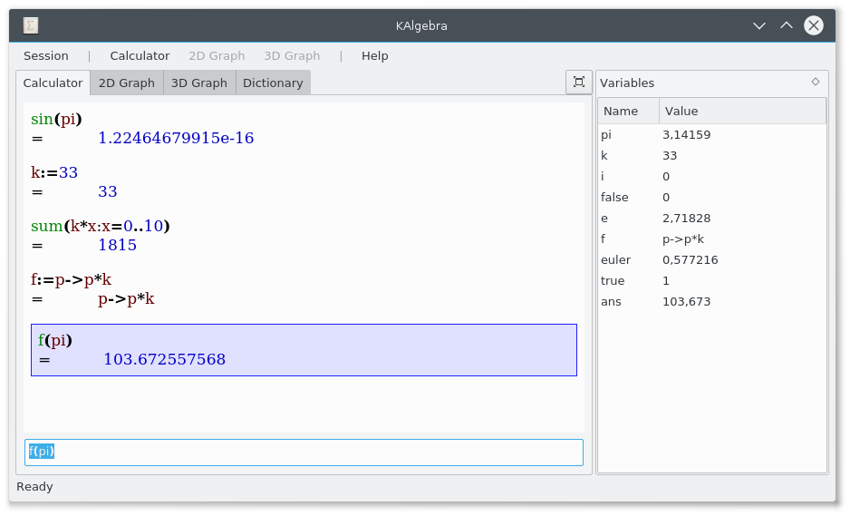Sort variables by Value column header
This screenshot has width=850, height=516.
tap(741, 111)
